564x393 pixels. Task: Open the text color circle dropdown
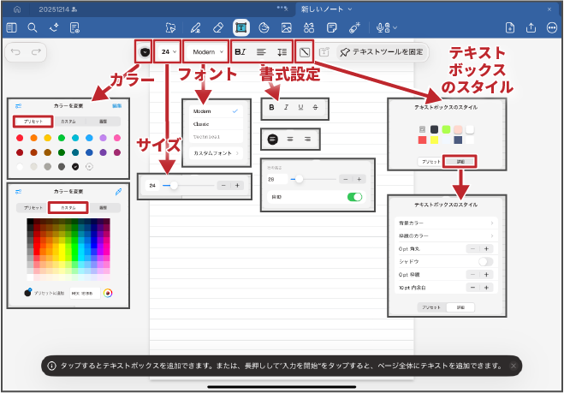click(145, 52)
